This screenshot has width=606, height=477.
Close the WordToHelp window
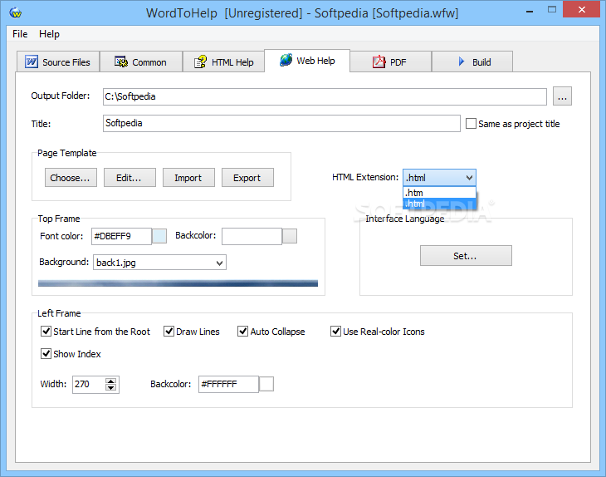coord(582,10)
